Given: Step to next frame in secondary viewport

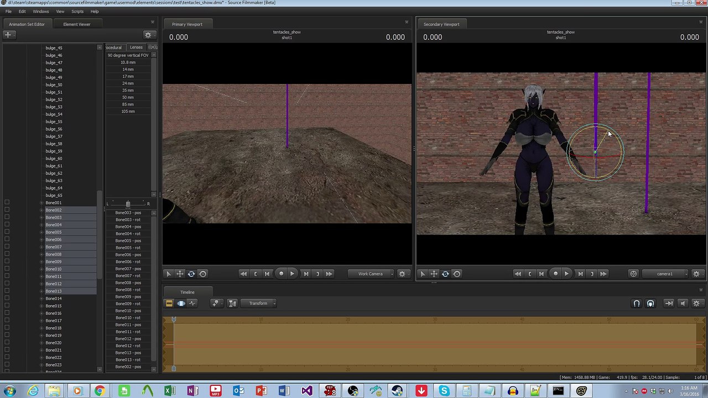Looking at the screenshot, I should pyautogui.click(x=580, y=274).
